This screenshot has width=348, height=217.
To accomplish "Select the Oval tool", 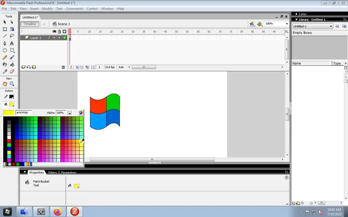I will [x=5, y=50].
